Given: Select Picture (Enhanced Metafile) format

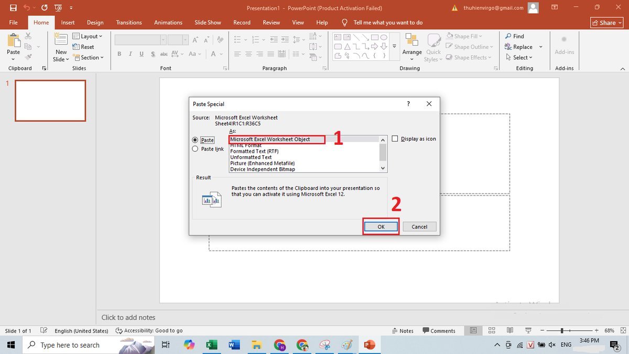Looking at the screenshot, I should tap(263, 163).
